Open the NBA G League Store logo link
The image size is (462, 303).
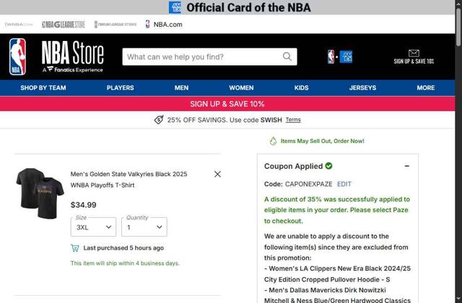[x=64, y=25]
